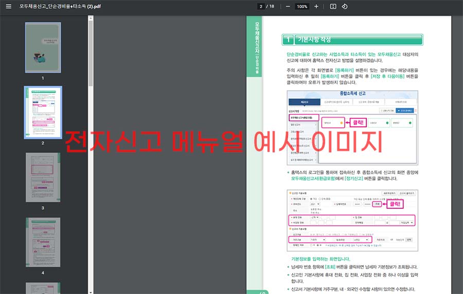Select the page 2 thumbnail

43,112
